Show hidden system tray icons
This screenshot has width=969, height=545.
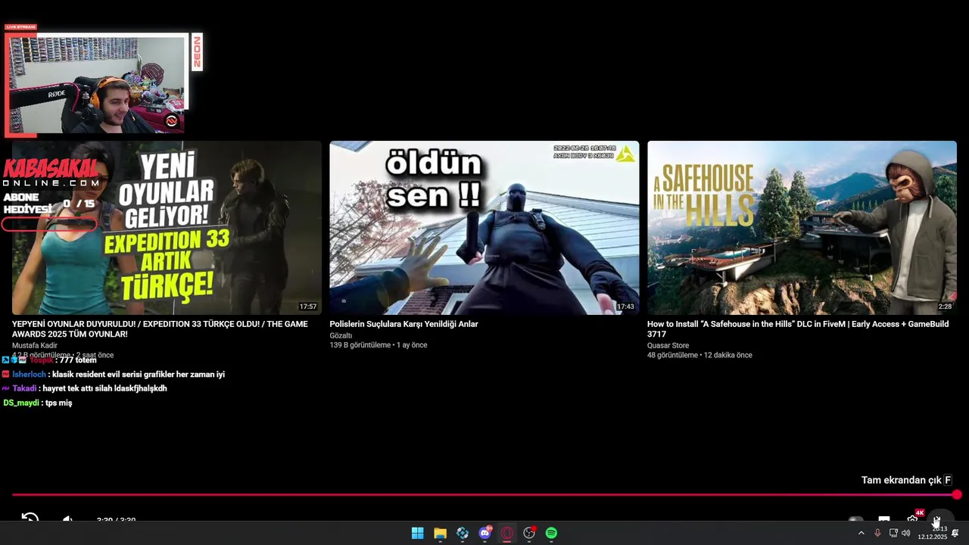click(861, 533)
